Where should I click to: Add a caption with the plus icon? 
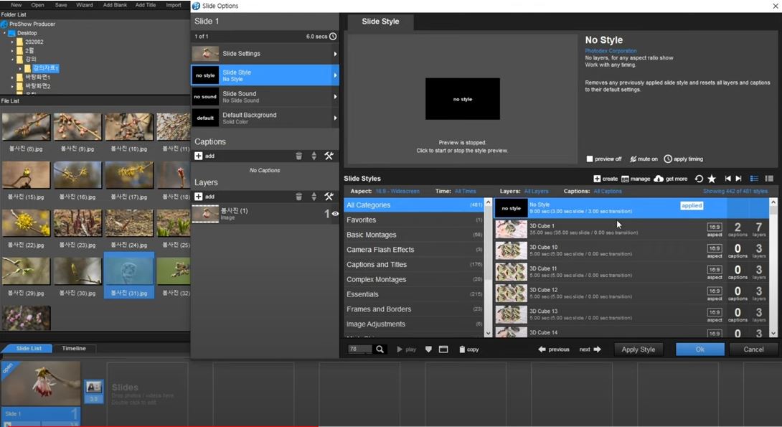(x=199, y=156)
